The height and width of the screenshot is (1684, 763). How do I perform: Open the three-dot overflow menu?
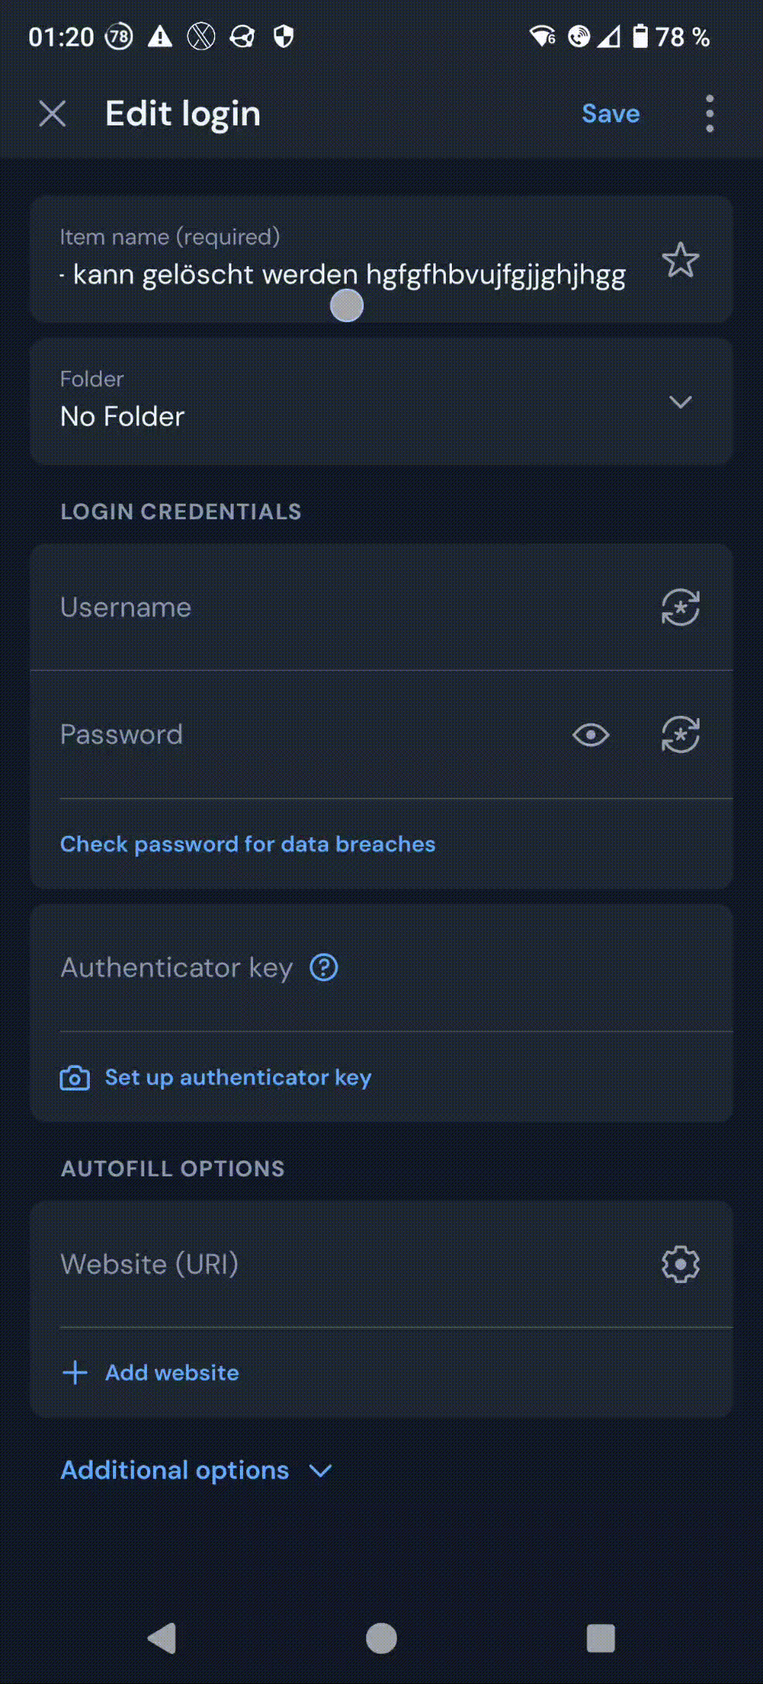[x=710, y=114]
